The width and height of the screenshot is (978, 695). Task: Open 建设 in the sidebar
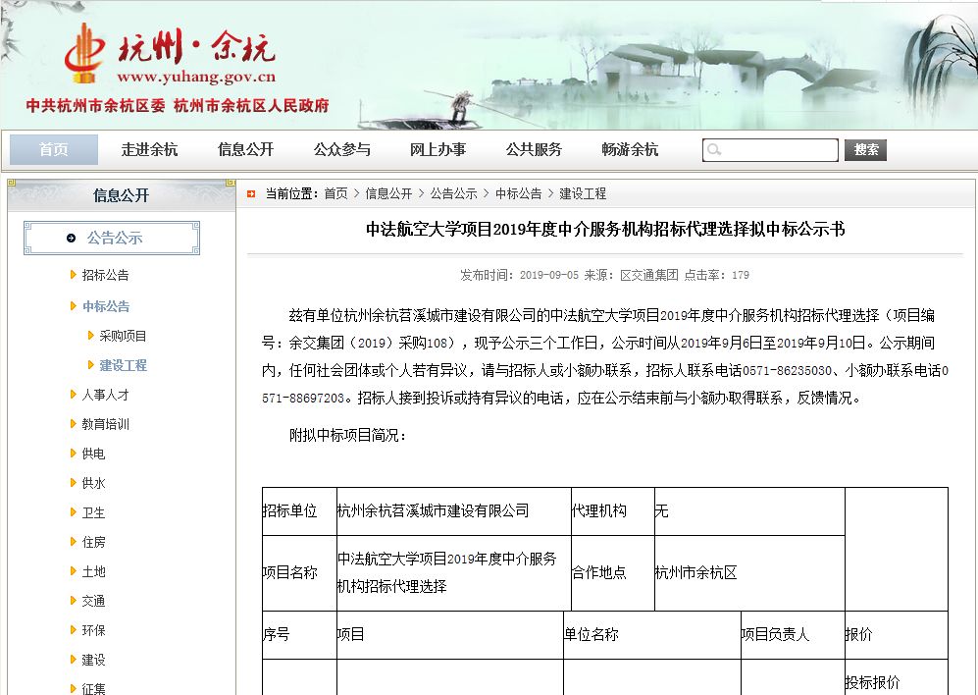[x=93, y=660]
